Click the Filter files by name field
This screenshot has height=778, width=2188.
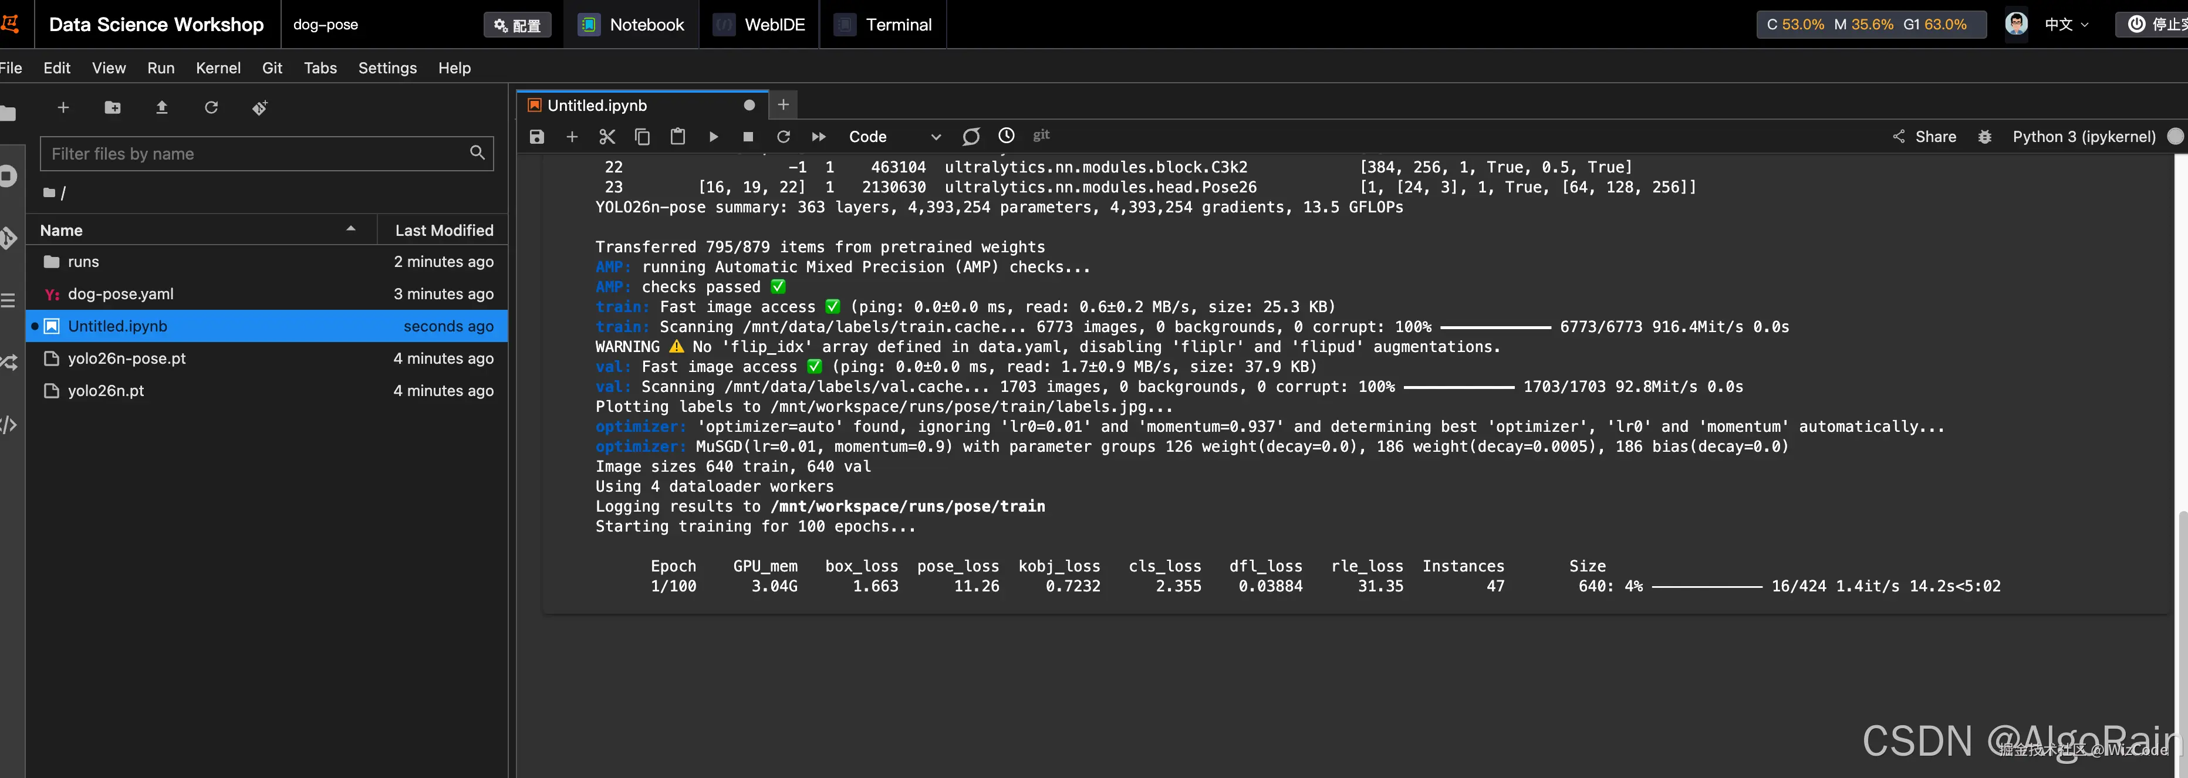coord(255,154)
